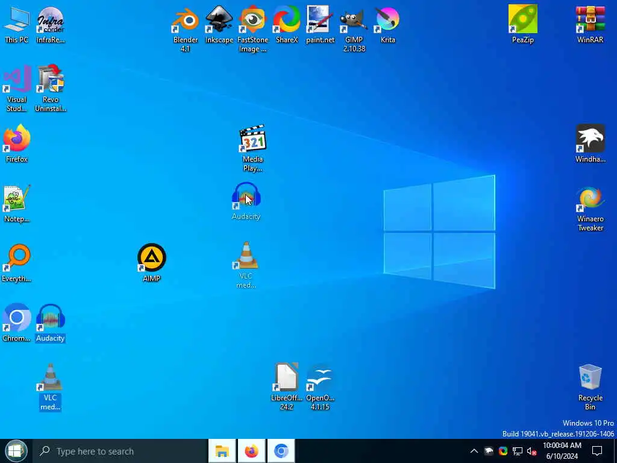This screenshot has width=617, height=463.
Task: Click the muted volume tray icon
Action: (532, 451)
